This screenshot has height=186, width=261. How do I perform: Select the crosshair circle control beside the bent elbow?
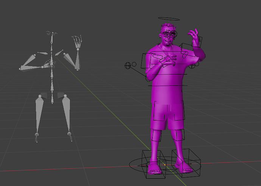coord(128,65)
